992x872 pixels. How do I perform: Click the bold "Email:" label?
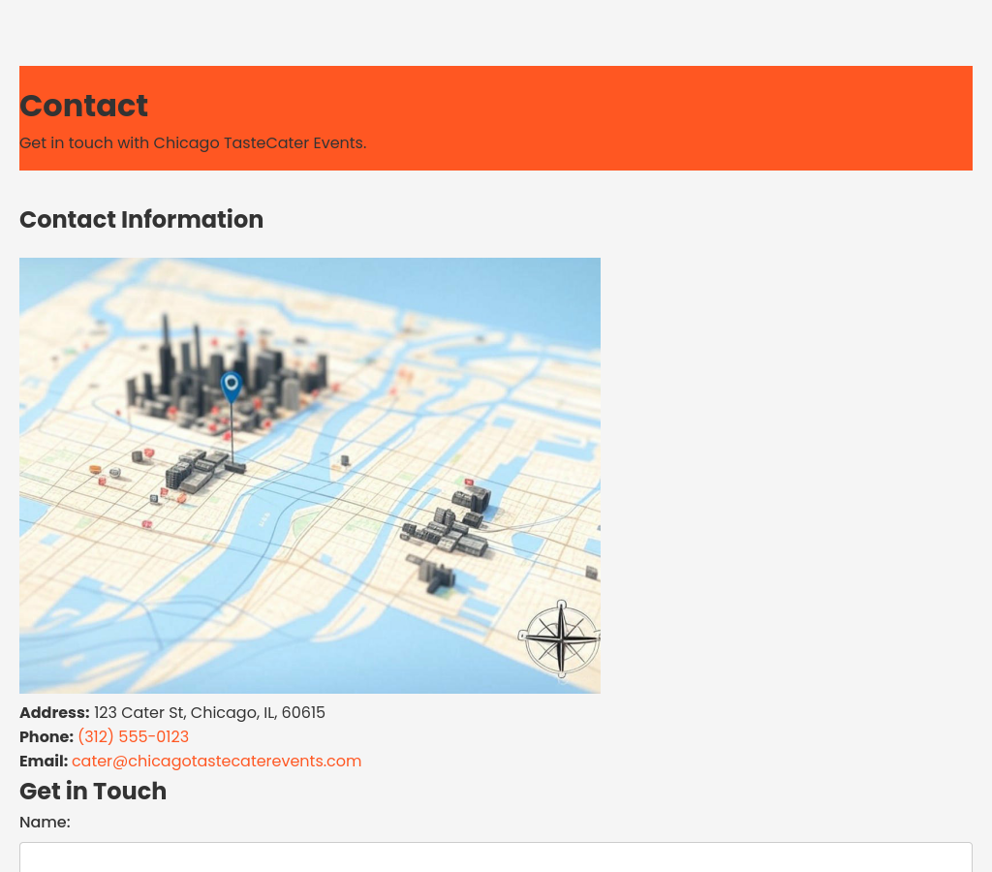tap(44, 762)
